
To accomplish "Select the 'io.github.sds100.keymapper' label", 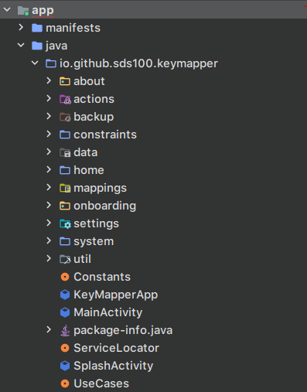I will click(138, 63).
